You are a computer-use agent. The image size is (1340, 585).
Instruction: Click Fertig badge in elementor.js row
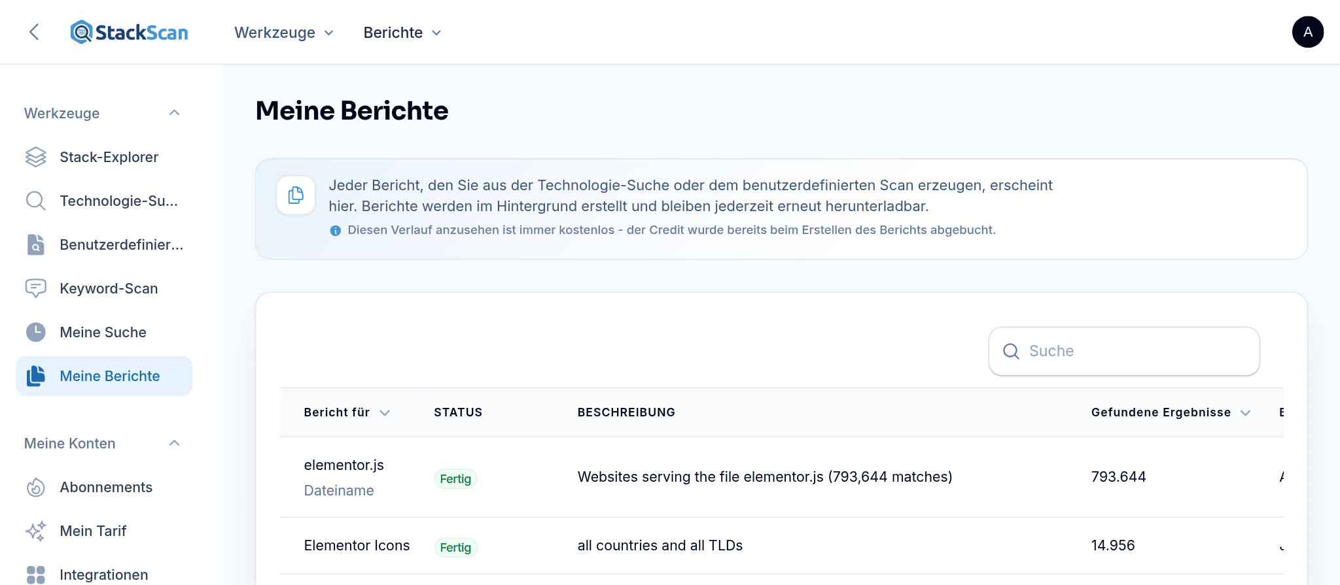click(455, 479)
